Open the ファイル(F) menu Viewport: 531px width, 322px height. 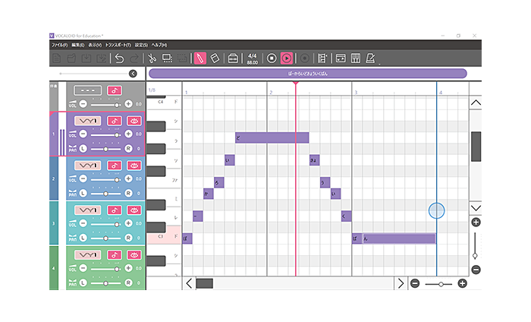click(x=60, y=45)
